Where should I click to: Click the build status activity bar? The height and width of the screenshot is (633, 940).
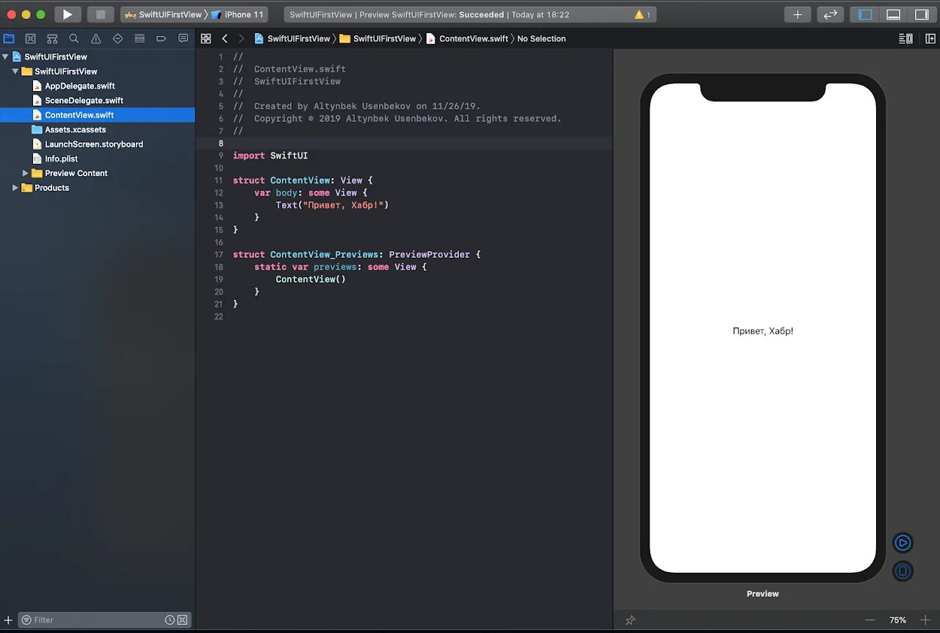pos(470,15)
